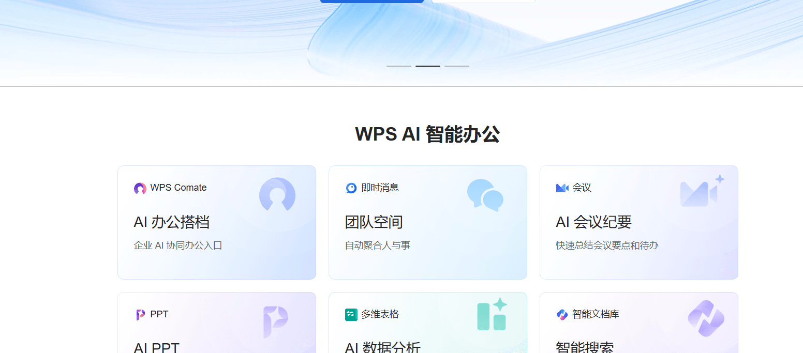Go to first carousel slide indicator
Image resolution: width=803 pixels, height=353 pixels.
tap(399, 66)
